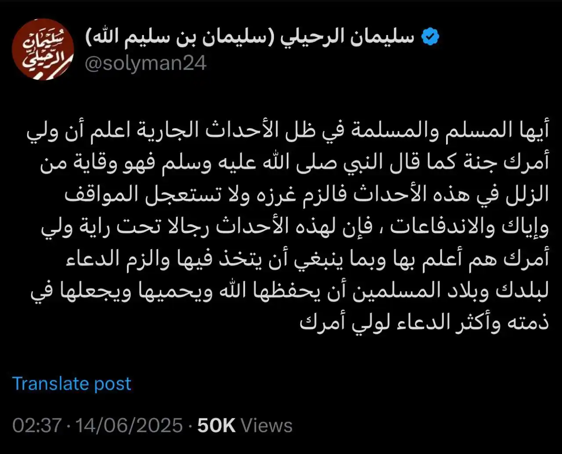Click the blue verified checkmark badge
The height and width of the screenshot is (454, 562).
[x=430, y=38]
